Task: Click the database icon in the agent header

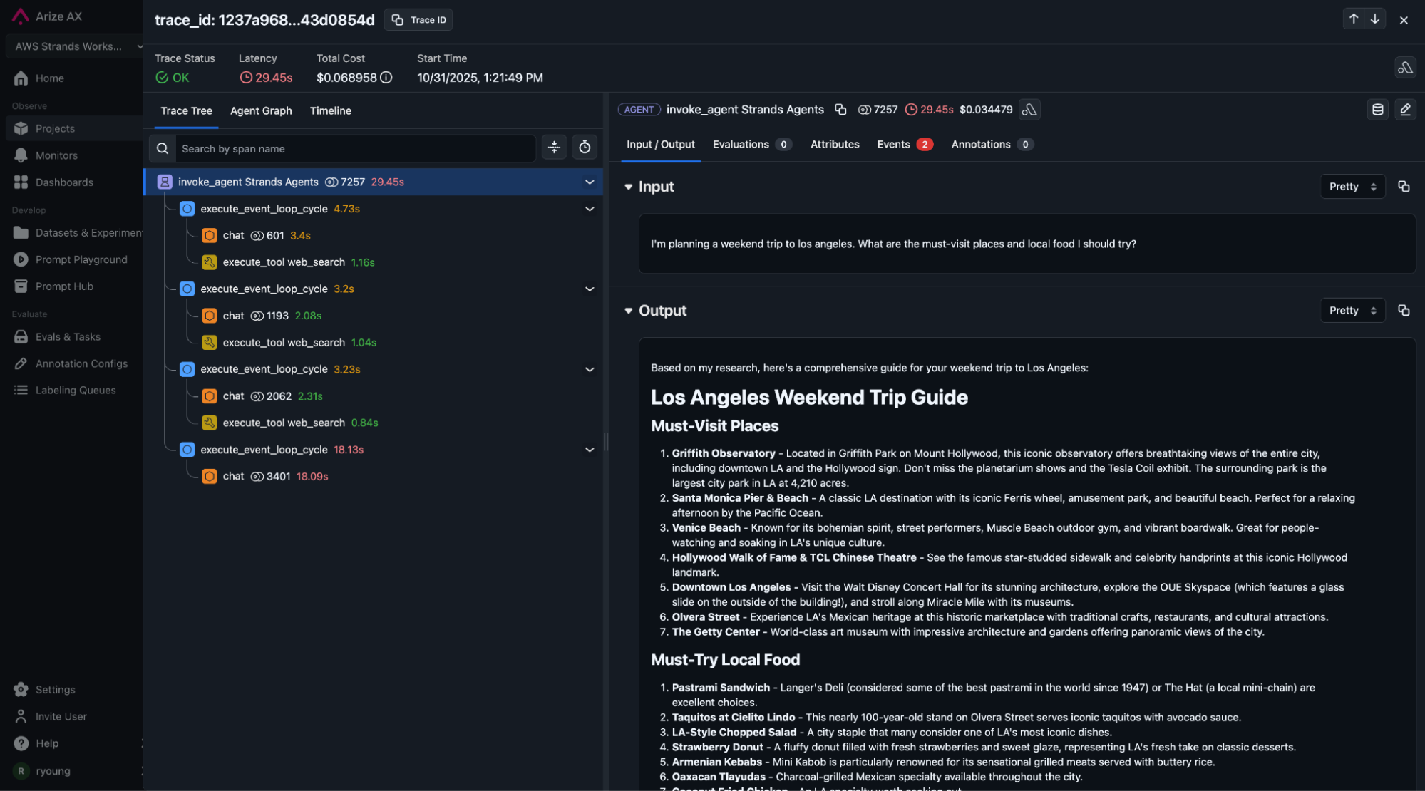Action: 1378,110
